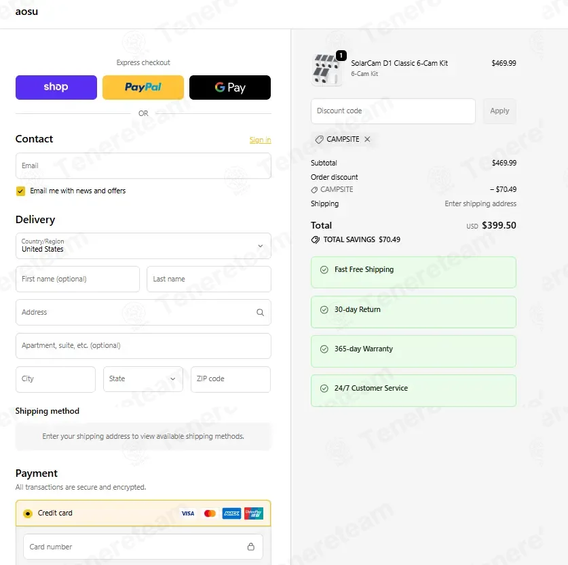Viewport: 568px width, 565px height.
Task: Apply the discount code
Action: [x=499, y=111]
